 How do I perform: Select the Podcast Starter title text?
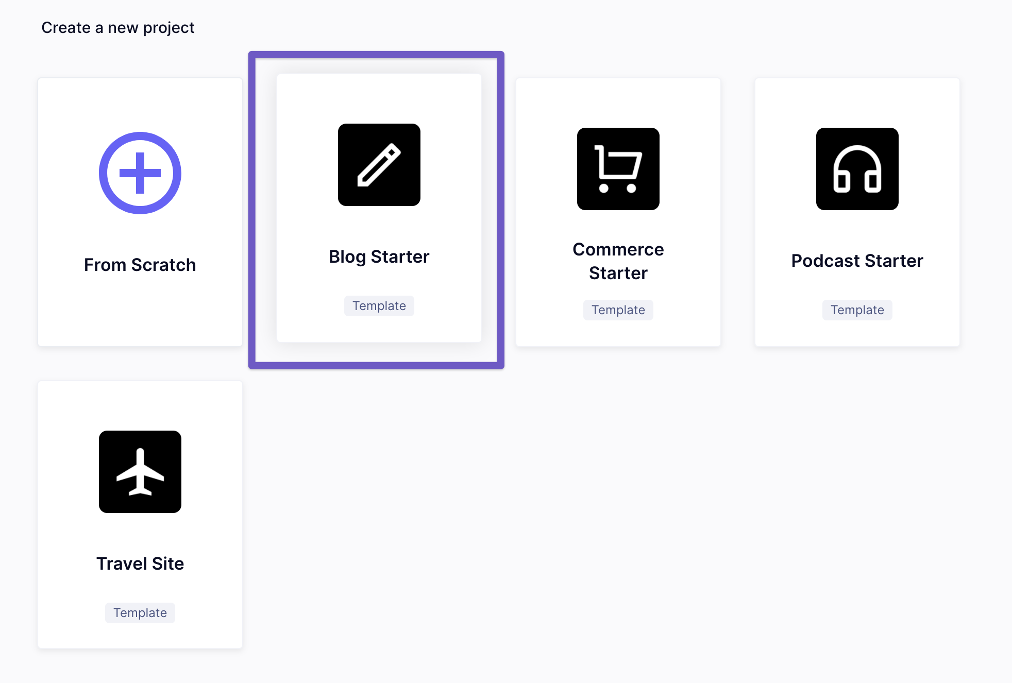[x=856, y=261]
